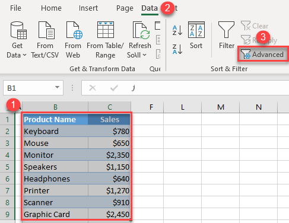Open the File tab
This screenshot has height=223, width=289.
tap(15, 8)
